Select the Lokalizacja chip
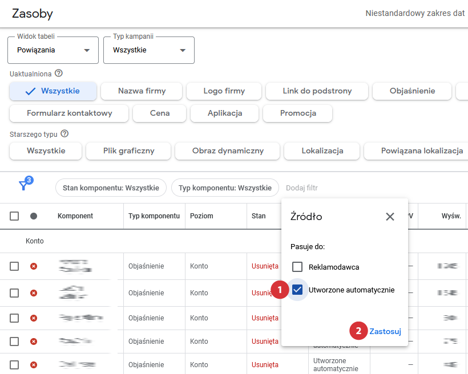468x374 pixels. [x=322, y=151]
